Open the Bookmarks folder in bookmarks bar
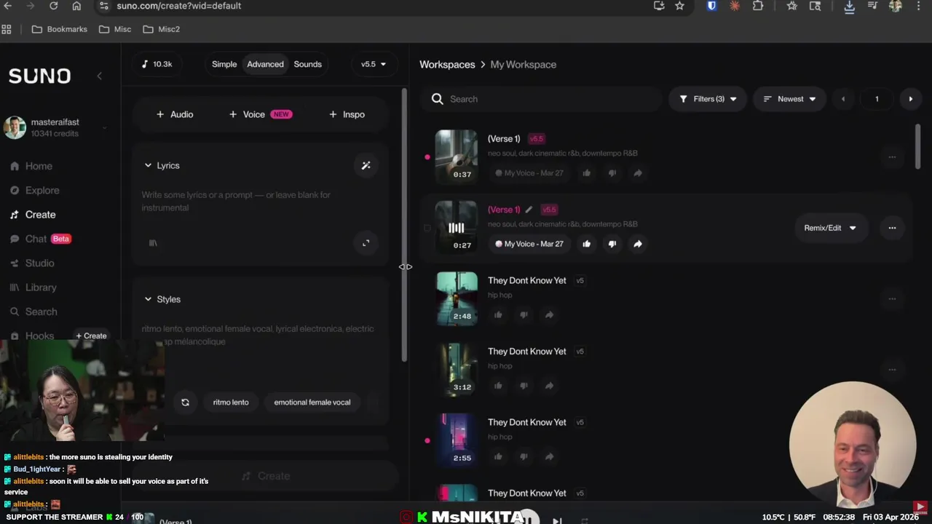Viewport: 932px width, 524px height. pyautogui.click(x=60, y=29)
